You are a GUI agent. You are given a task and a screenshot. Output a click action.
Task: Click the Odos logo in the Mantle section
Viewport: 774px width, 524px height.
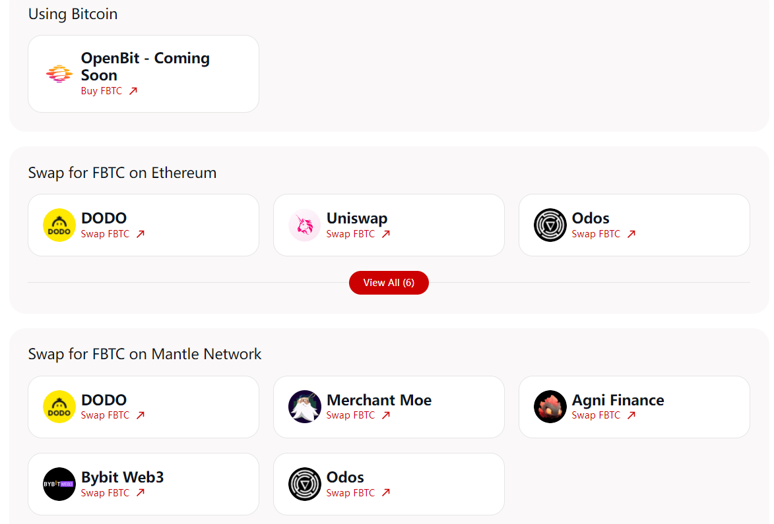coord(304,484)
